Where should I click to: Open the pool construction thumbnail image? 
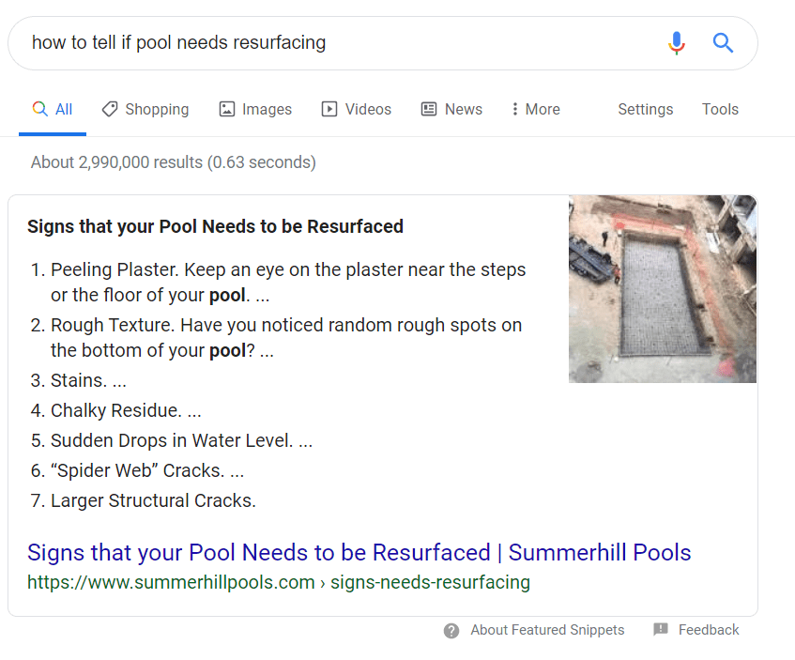click(x=662, y=289)
